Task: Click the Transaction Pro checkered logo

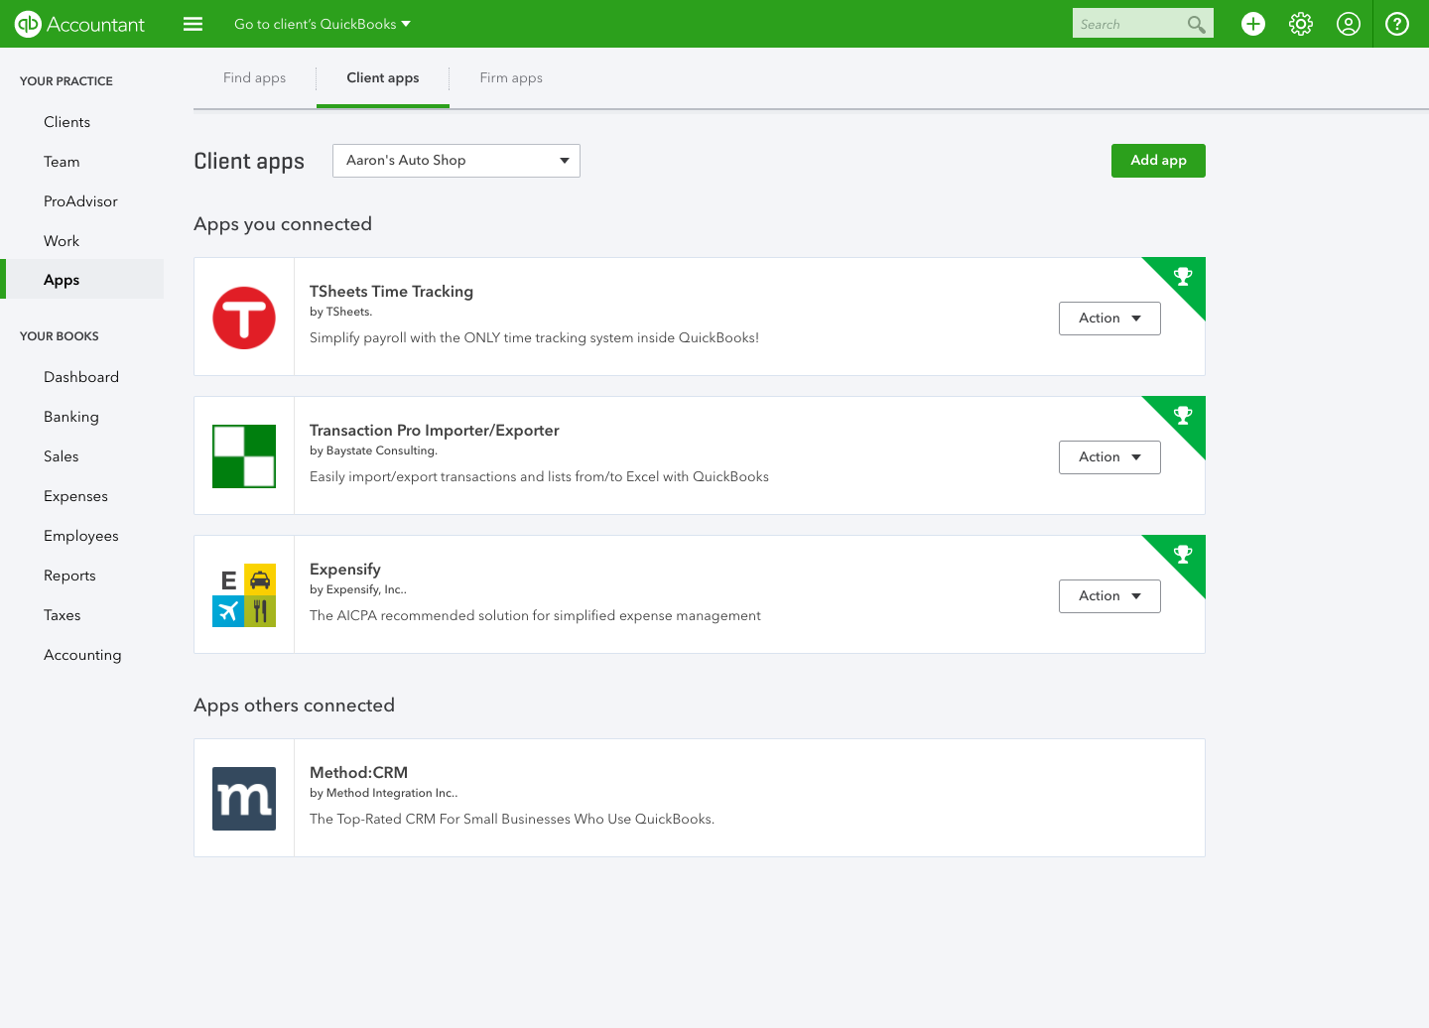Action: point(244,456)
